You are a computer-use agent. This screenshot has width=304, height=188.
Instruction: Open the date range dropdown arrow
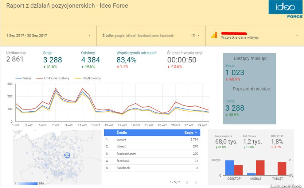click(x=90, y=35)
